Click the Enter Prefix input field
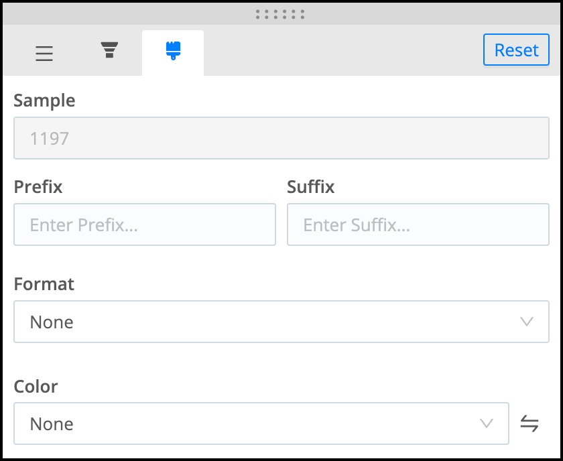Viewport: 563px width, 461px height. [x=145, y=224]
